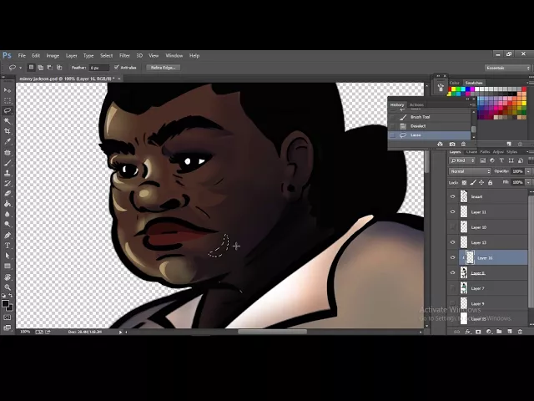Viewport: 534px width, 401px height.
Task: Show Layer 7 visibility toggle
Action: pos(452,288)
